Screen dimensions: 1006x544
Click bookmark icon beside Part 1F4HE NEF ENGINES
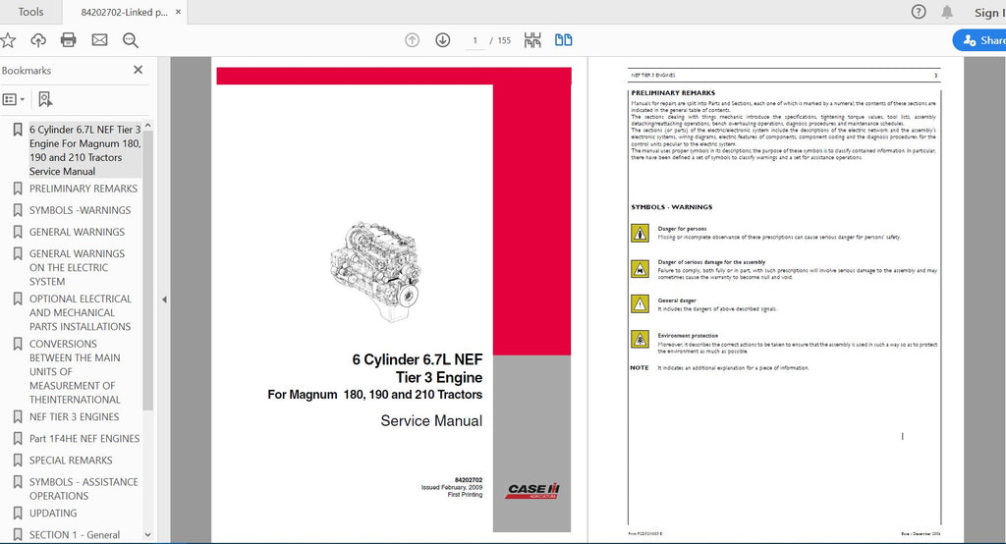click(18, 439)
